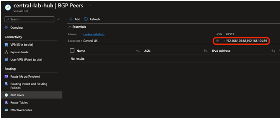Click the VPN (Site to site) icon
The width and height of the screenshot is (280, 118).
pos(7,45)
